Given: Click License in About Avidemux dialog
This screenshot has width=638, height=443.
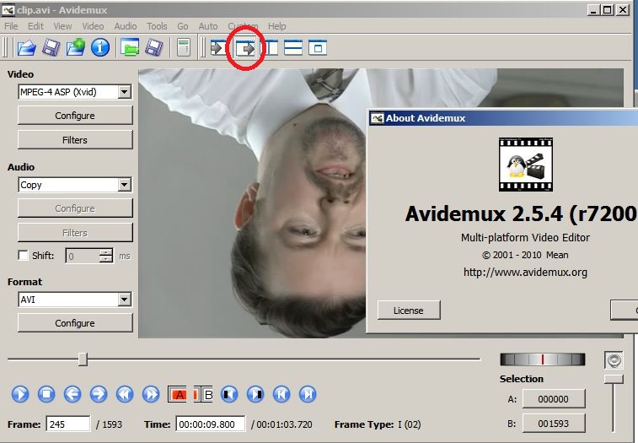Looking at the screenshot, I should pos(409,311).
